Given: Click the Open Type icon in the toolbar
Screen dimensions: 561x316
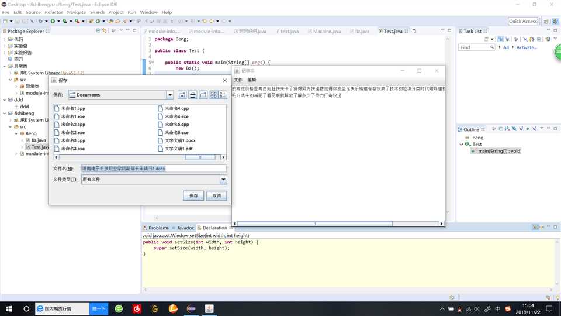Looking at the screenshot, I should click(x=111, y=21).
